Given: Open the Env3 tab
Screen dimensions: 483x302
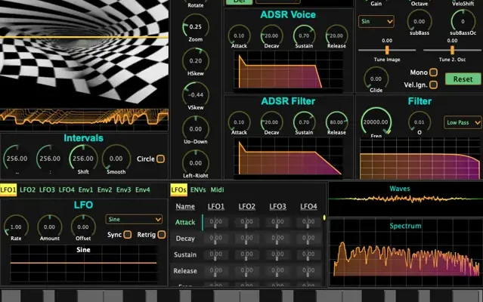Looking at the screenshot, I should (x=123, y=190).
